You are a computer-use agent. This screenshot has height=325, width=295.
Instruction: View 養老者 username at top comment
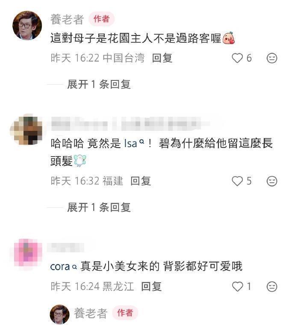coord(67,19)
